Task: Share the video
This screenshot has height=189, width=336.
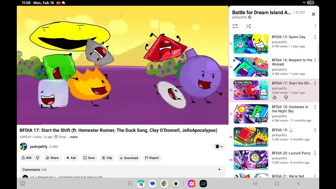Action: point(52,158)
